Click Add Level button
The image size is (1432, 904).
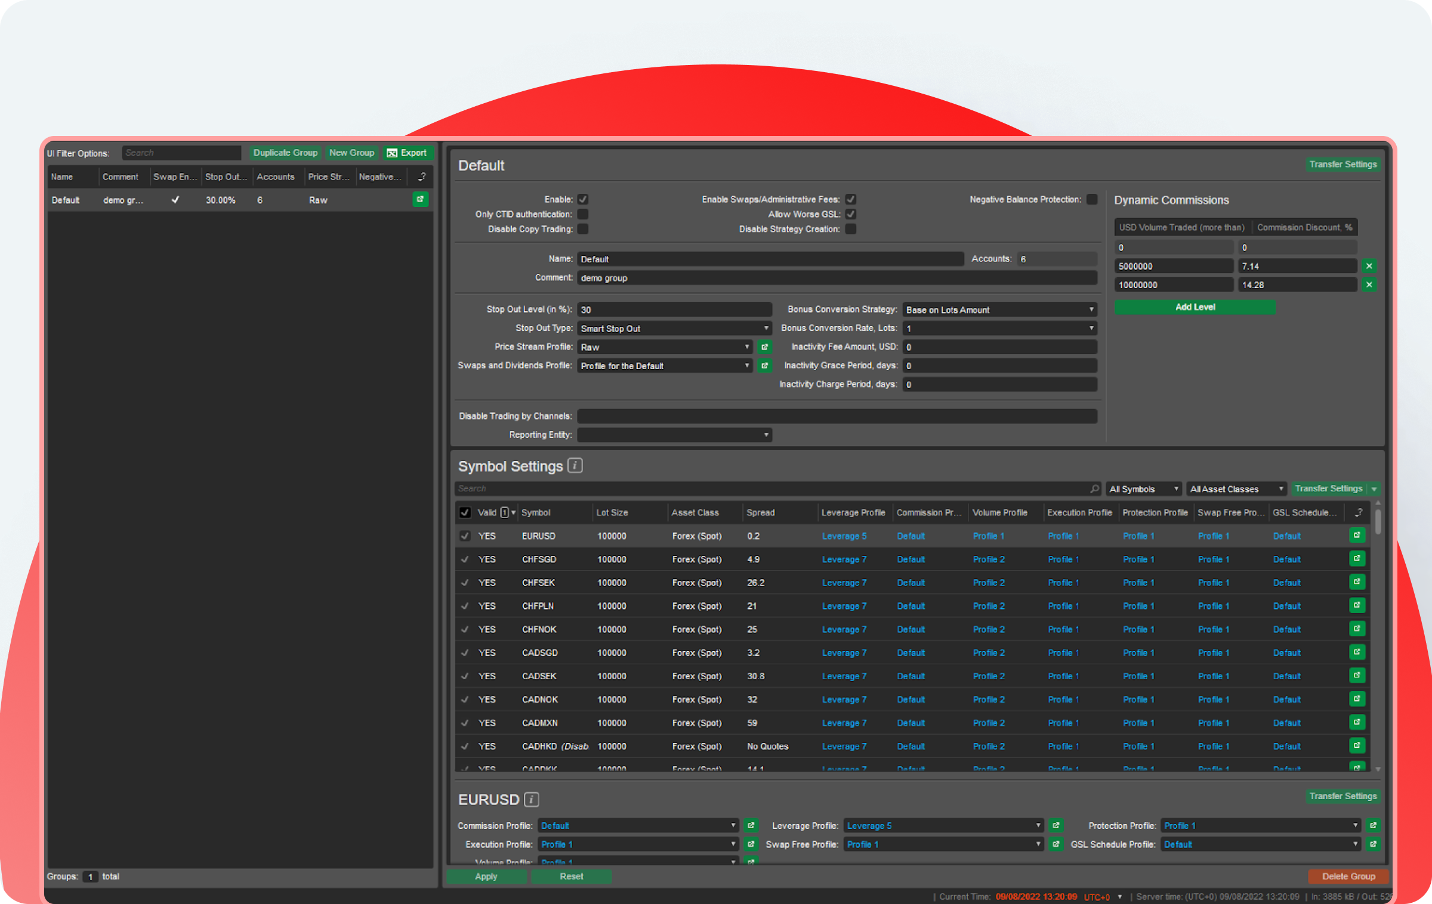point(1195,307)
